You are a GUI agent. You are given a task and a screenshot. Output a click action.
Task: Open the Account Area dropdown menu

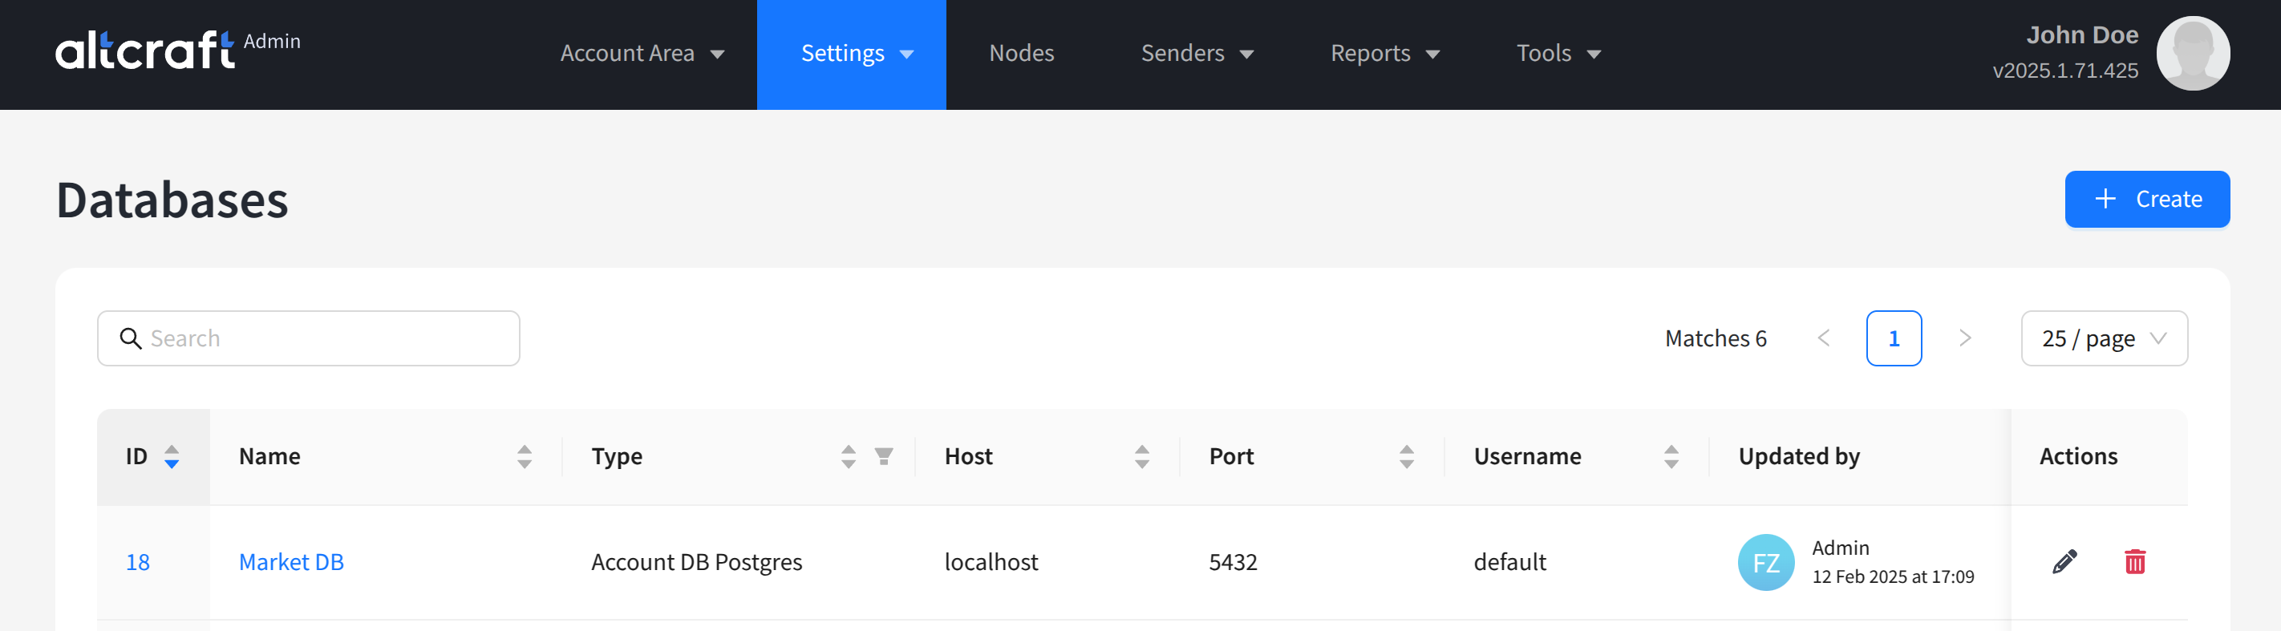(642, 54)
